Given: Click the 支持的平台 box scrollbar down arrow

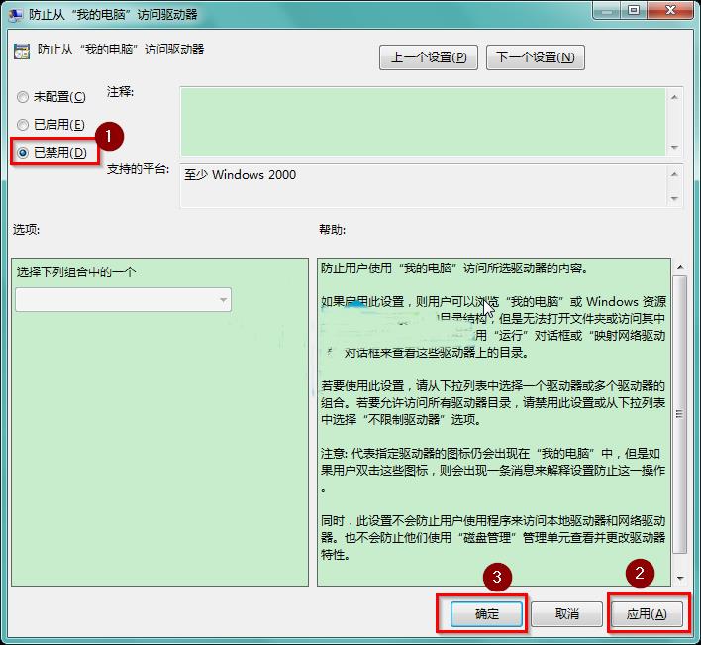Looking at the screenshot, I should click(675, 198).
